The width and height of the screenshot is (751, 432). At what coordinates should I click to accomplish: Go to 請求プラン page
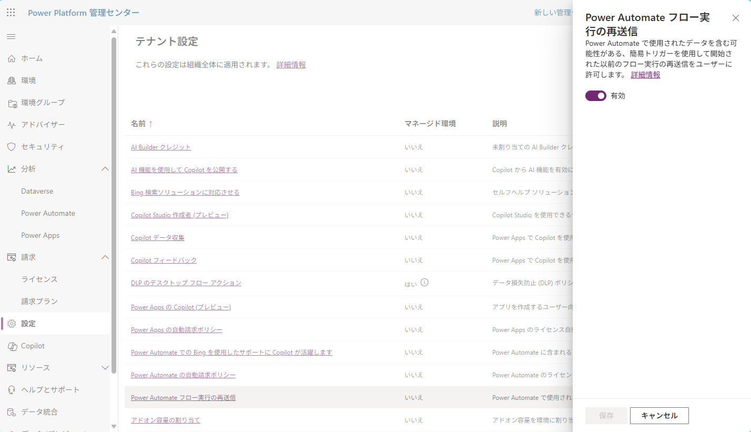(x=39, y=302)
